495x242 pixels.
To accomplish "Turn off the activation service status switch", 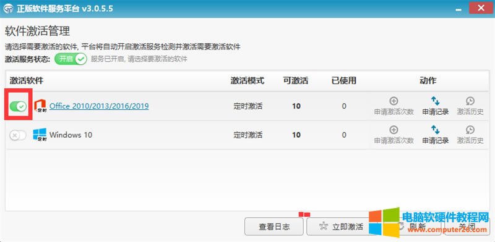I will coord(71,59).
